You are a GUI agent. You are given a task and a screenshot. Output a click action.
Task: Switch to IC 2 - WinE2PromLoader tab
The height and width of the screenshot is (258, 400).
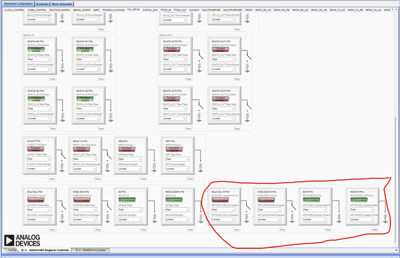90,251
